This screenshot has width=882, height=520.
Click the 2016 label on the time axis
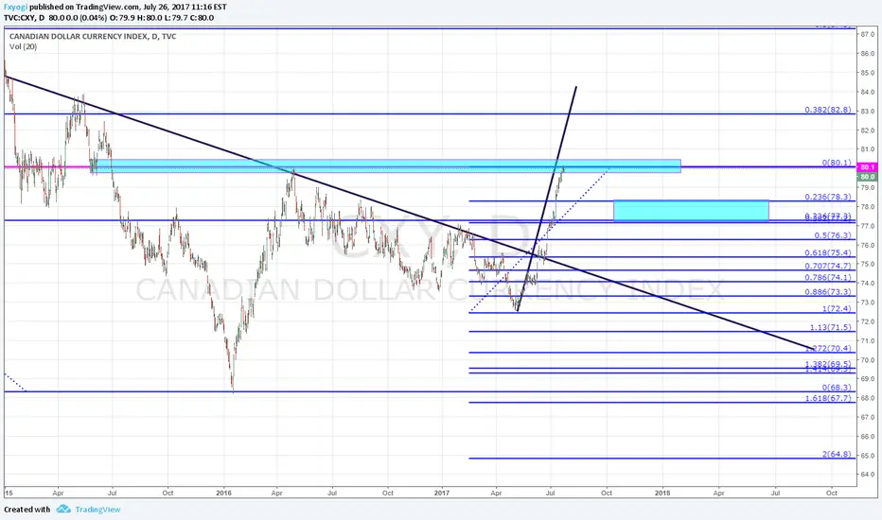[224, 493]
